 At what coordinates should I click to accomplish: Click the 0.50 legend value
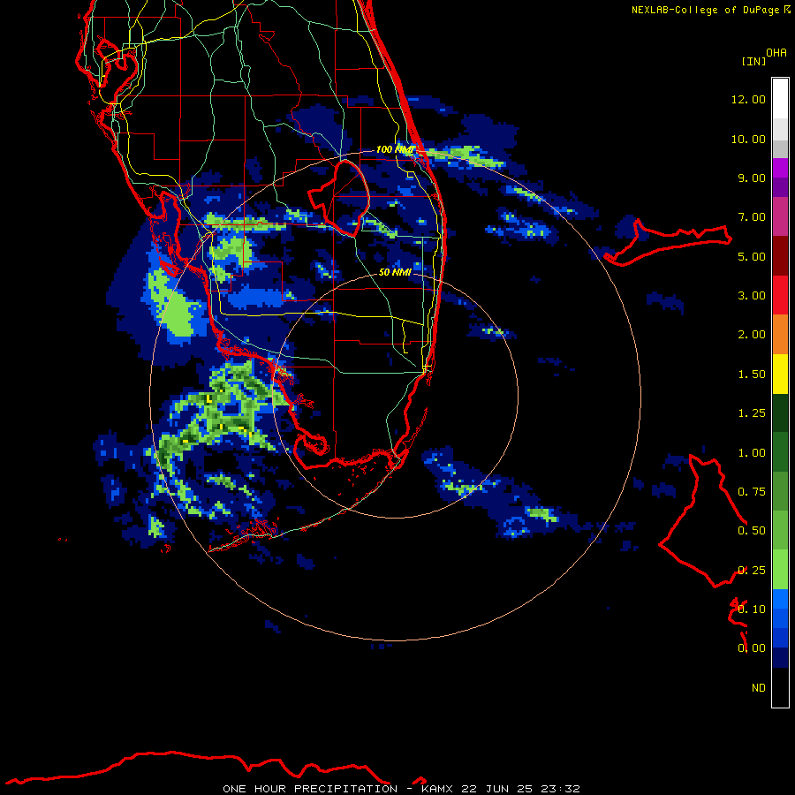752,531
